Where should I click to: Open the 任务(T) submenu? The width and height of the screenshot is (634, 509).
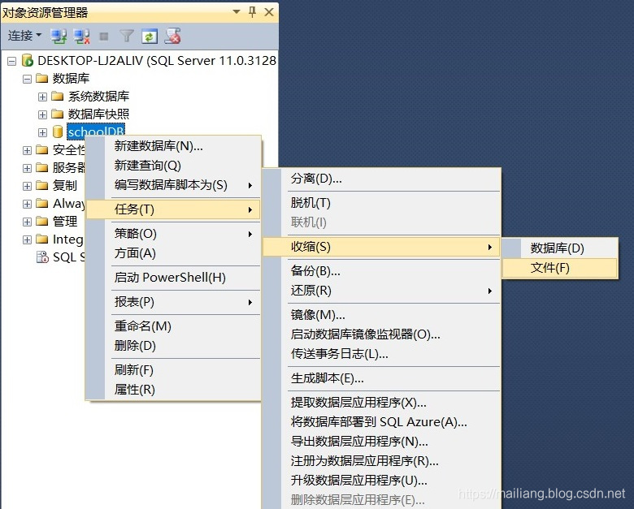coord(173,209)
